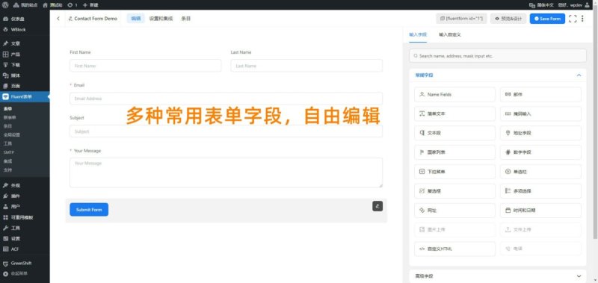Edit the Contact Form Demo title
This screenshot has width=598, height=283.
point(93,18)
